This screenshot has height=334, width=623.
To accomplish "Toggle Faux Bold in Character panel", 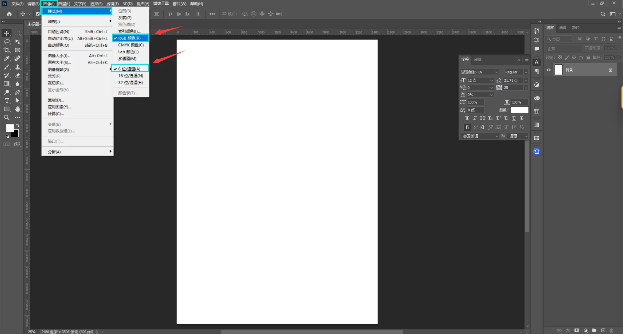I will (467, 118).
